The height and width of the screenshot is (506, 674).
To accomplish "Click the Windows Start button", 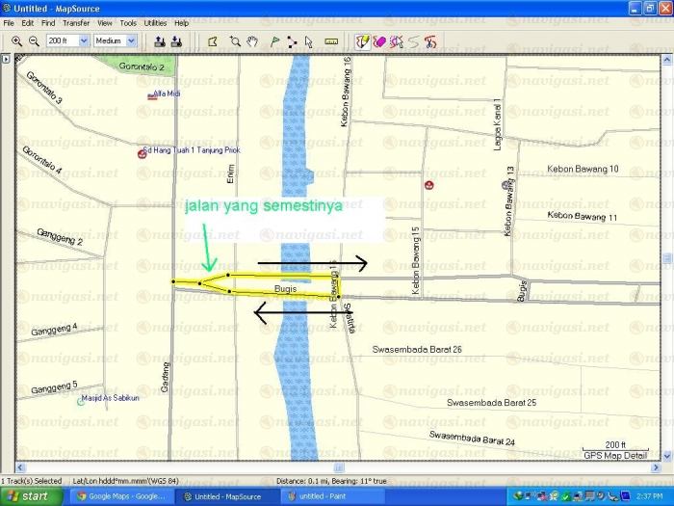I will coord(31,496).
